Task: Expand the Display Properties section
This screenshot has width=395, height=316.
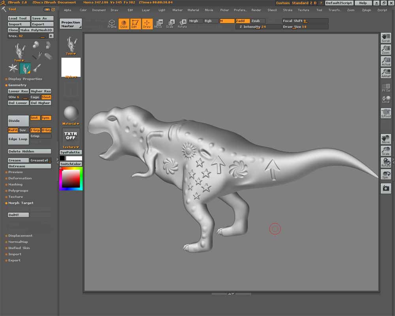Action: click(25, 79)
